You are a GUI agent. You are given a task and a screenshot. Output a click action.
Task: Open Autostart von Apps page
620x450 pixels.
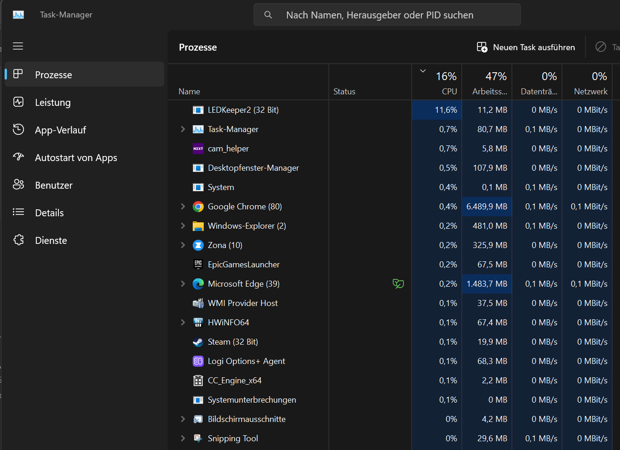click(84, 157)
